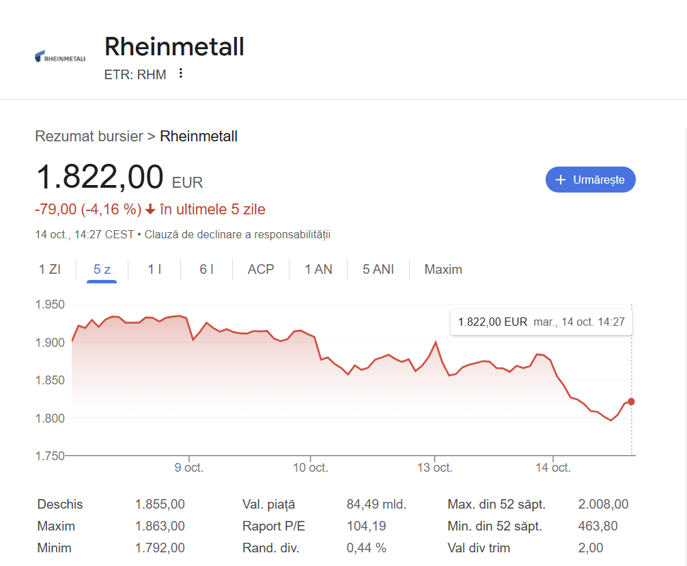Select the 5 z time range tab

tap(102, 269)
